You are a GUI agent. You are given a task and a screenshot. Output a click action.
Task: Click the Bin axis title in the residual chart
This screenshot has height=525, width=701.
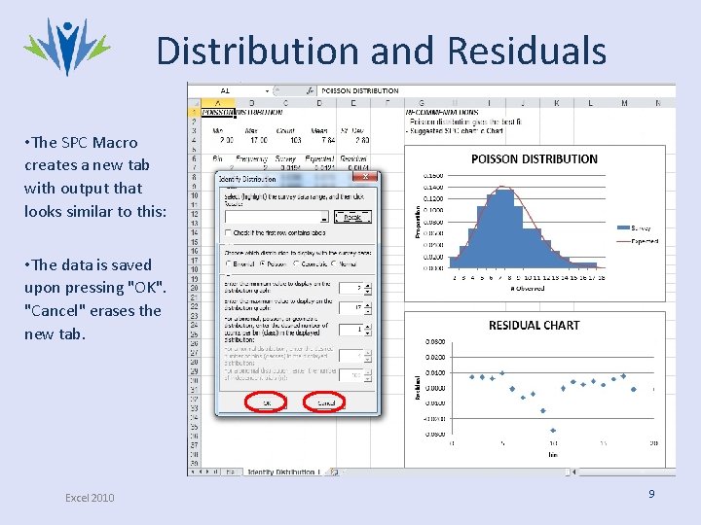click(x=553, y=454)
